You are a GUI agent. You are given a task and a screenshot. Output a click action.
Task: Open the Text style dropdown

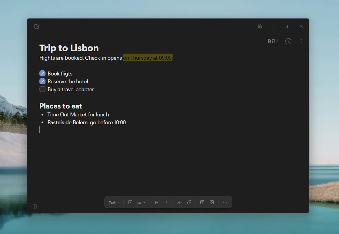[x=114, y=202]
